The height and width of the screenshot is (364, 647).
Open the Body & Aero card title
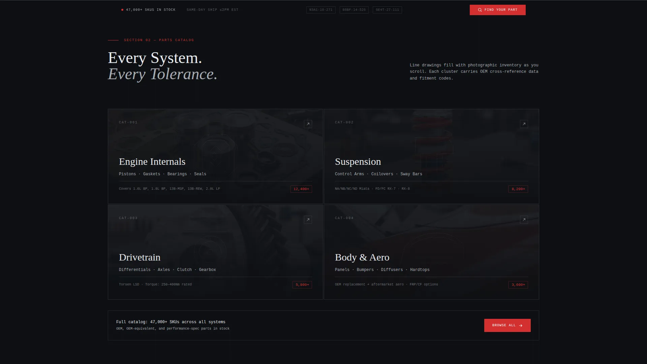click(362, 257)
